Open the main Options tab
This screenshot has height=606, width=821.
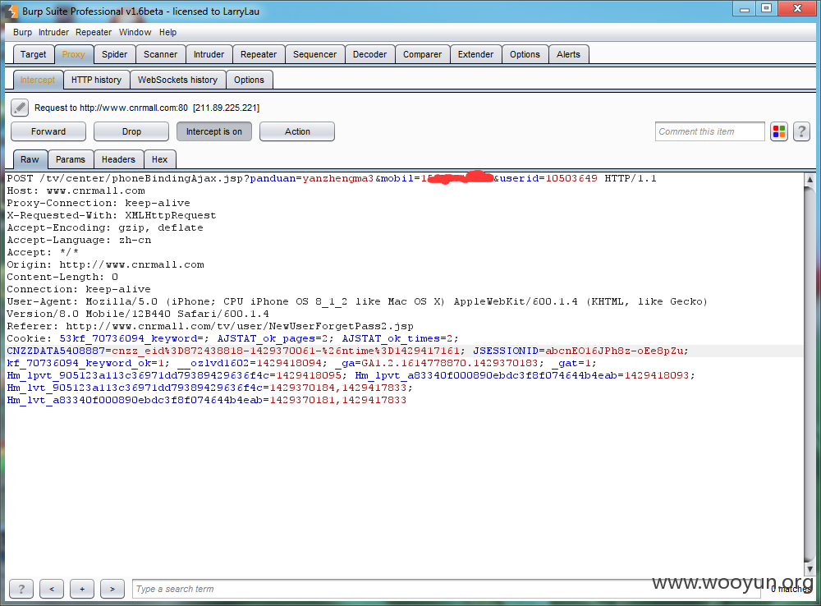[x=525, y=54]
